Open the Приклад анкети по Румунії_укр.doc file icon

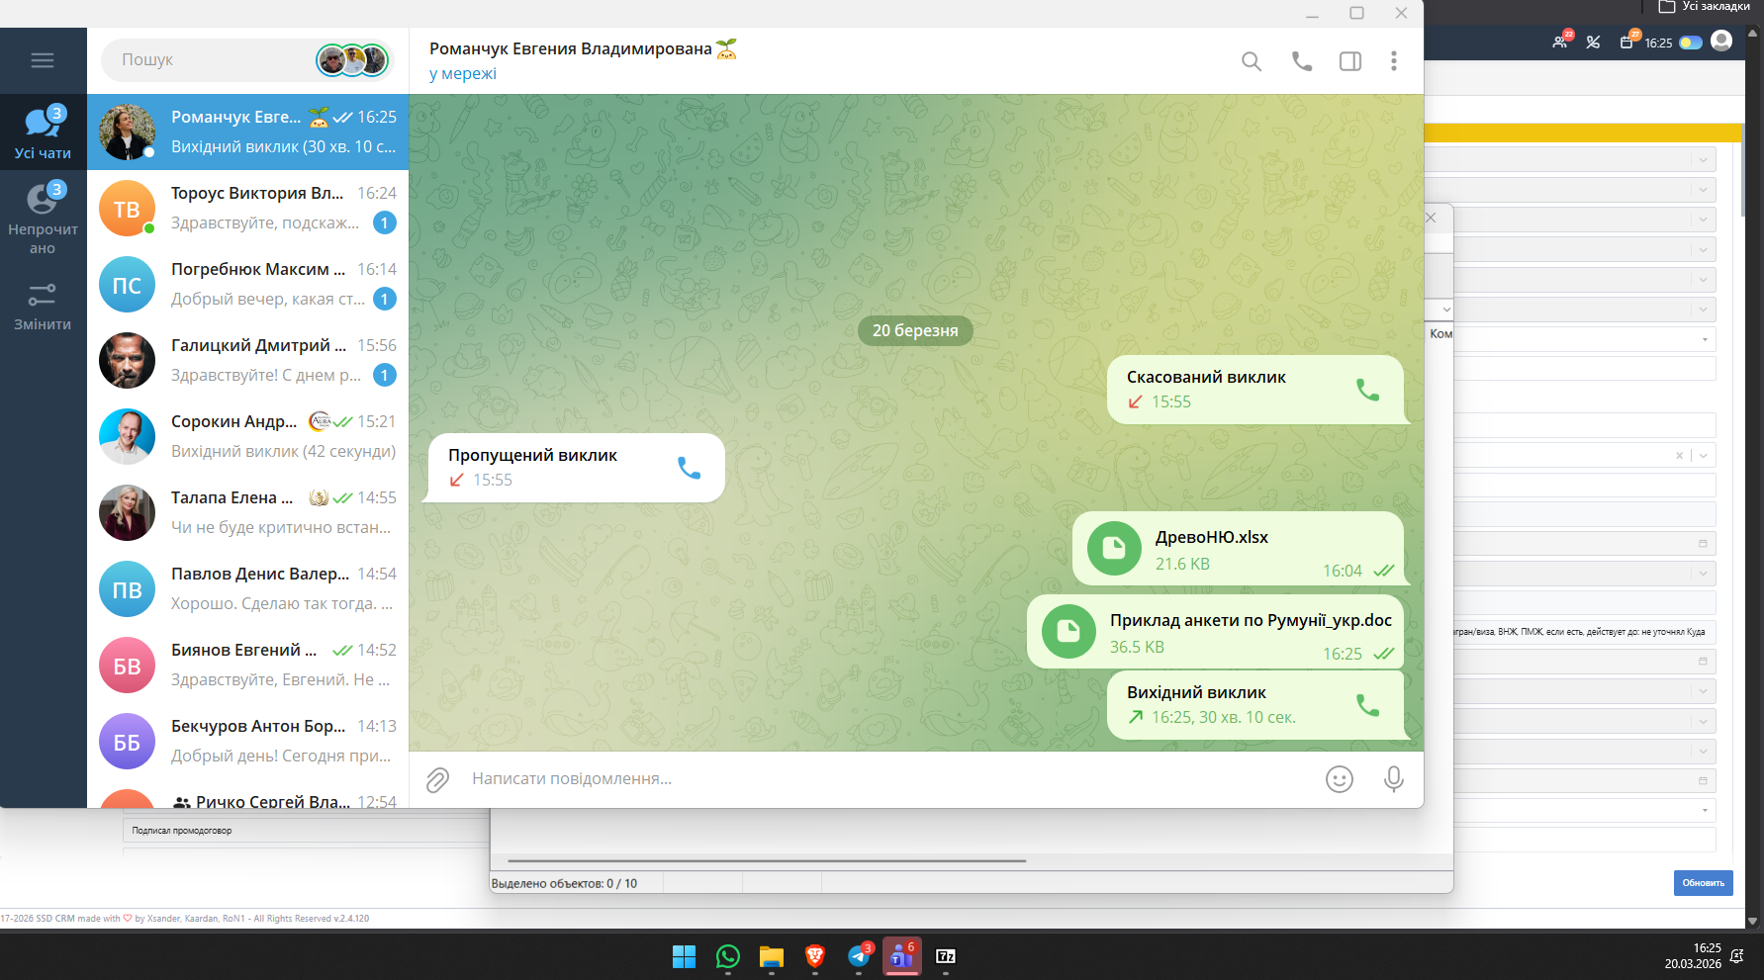pyautogui.click(x=1068, y=632)
